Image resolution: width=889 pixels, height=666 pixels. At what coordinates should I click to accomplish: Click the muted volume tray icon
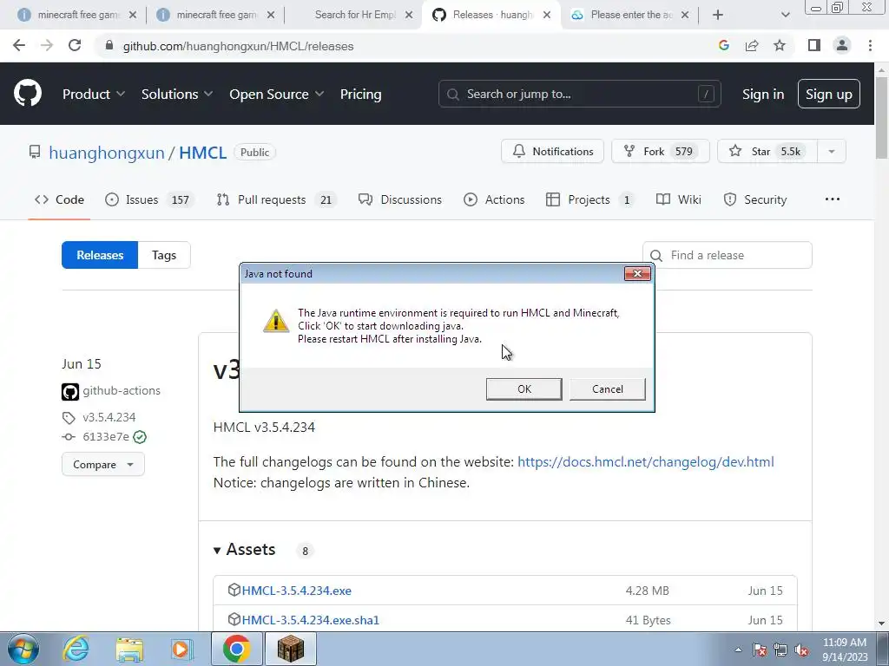pos(801,650)
